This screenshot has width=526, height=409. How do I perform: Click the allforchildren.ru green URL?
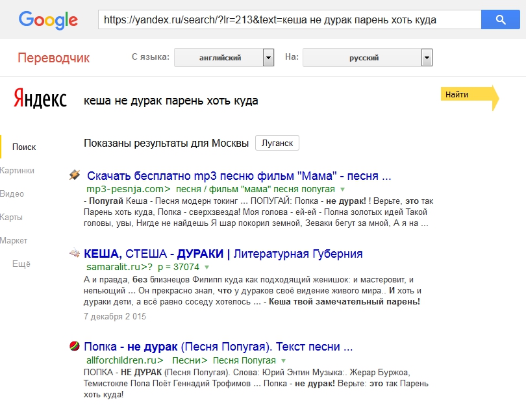(x=125, y=360)
